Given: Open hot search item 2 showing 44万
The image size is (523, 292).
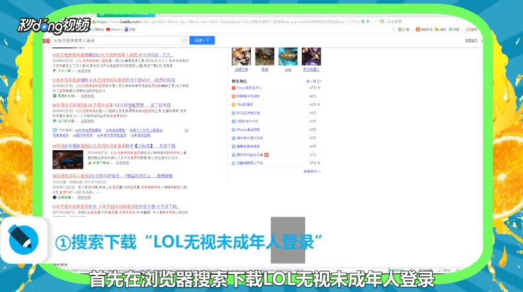Looking at the screenshot, I should pyautogui.click(x=248, y=96).
